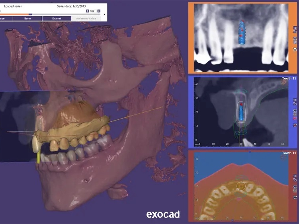Open the top options icon in the blue cross-section view
The height and width of the screenshot is (224, 299).
pyautogui.click(x=295, y=101)
